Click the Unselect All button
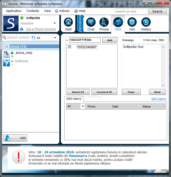This screenshot has height=177, width=171. tap(104, 92)
